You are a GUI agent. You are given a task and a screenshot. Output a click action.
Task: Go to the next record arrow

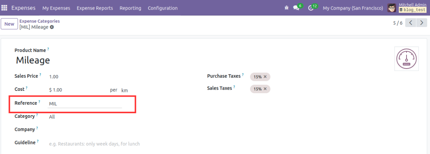tap(422, 23)
